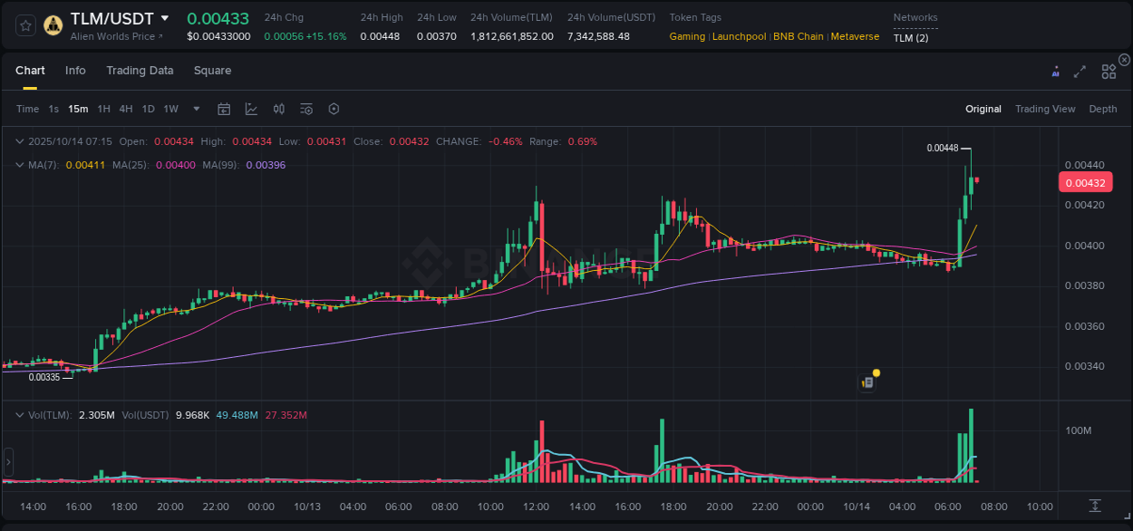Toggle favorite star for TLM/USDT pair

24,24
